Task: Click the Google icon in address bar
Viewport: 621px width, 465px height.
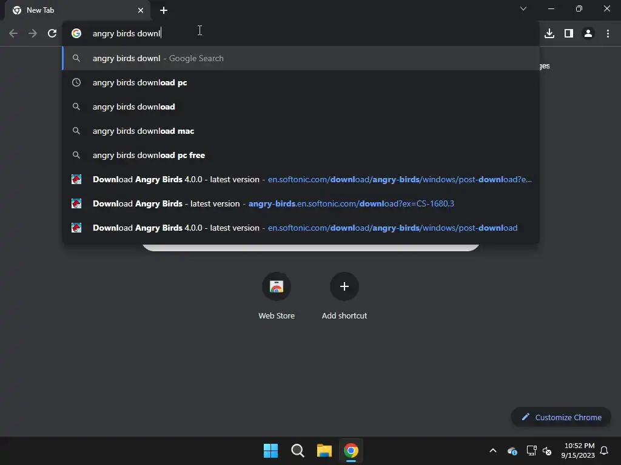Action: pyautogui.click(x=76, y=34)
